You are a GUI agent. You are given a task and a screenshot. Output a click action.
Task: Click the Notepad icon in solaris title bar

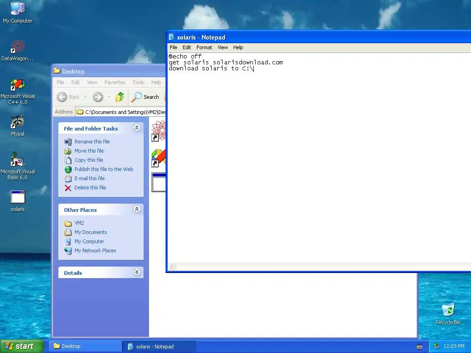pos(172,37)
